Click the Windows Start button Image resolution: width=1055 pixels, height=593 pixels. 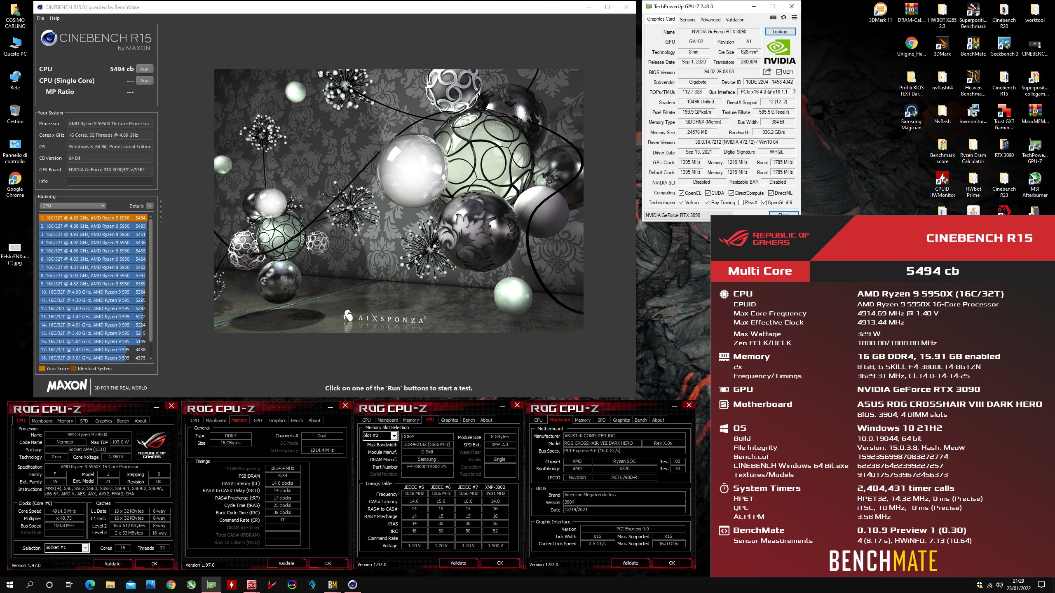tap(10, 584)
